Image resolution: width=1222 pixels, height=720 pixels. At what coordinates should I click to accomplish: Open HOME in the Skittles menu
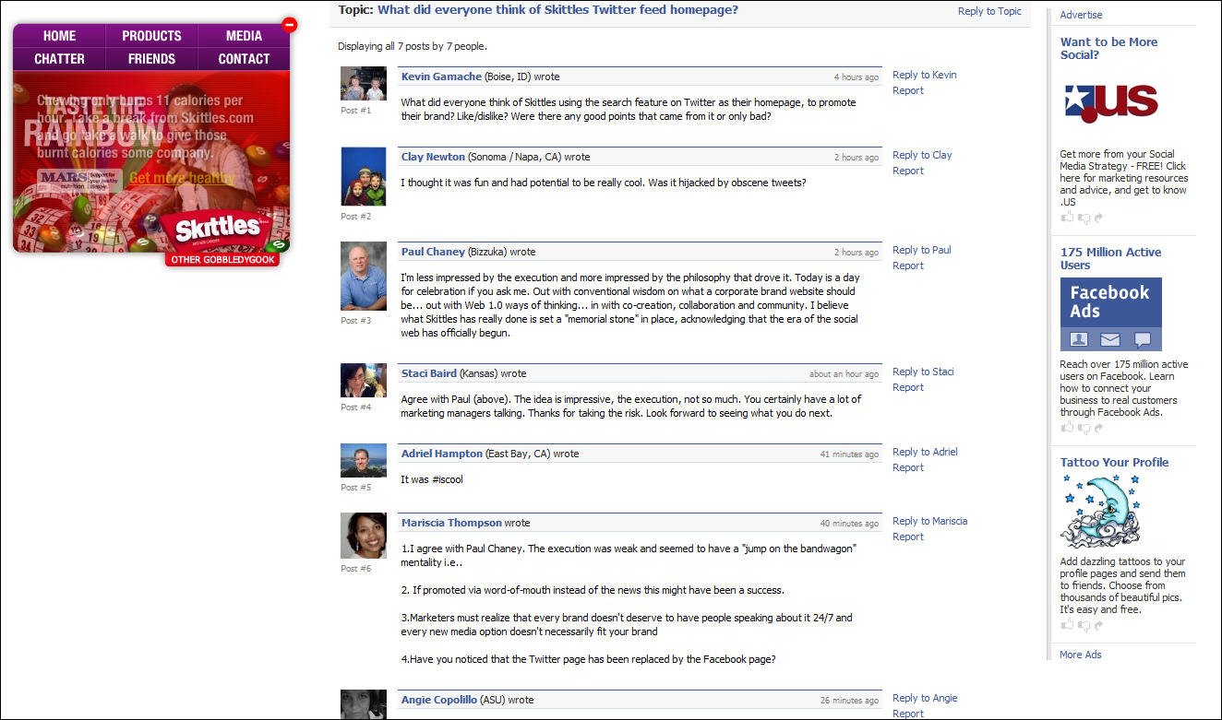[x=59, y=36]
